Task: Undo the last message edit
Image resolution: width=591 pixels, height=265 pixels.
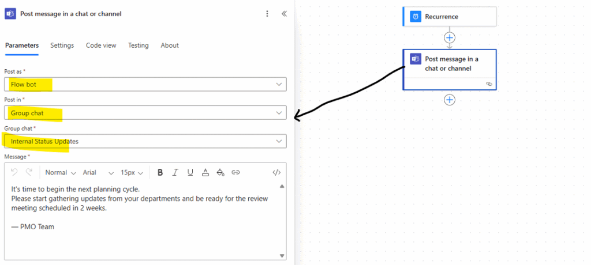Action: pyautogui.click(x=14, y=172)
